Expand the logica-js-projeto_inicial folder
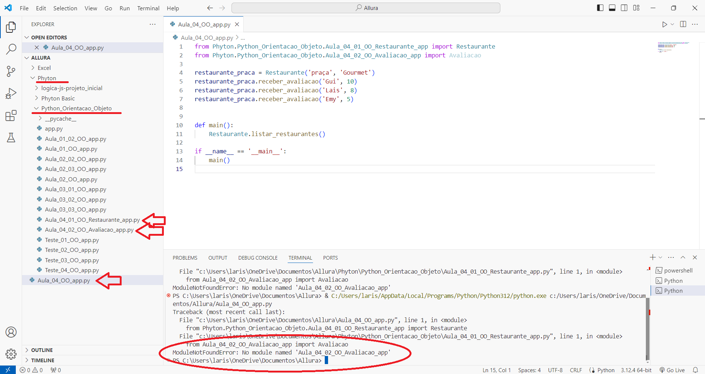The height and width of the screenshot is (374, 705). (x=37, y=88)
